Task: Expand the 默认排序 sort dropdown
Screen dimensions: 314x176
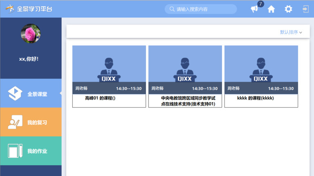Action: pos(291,32)
